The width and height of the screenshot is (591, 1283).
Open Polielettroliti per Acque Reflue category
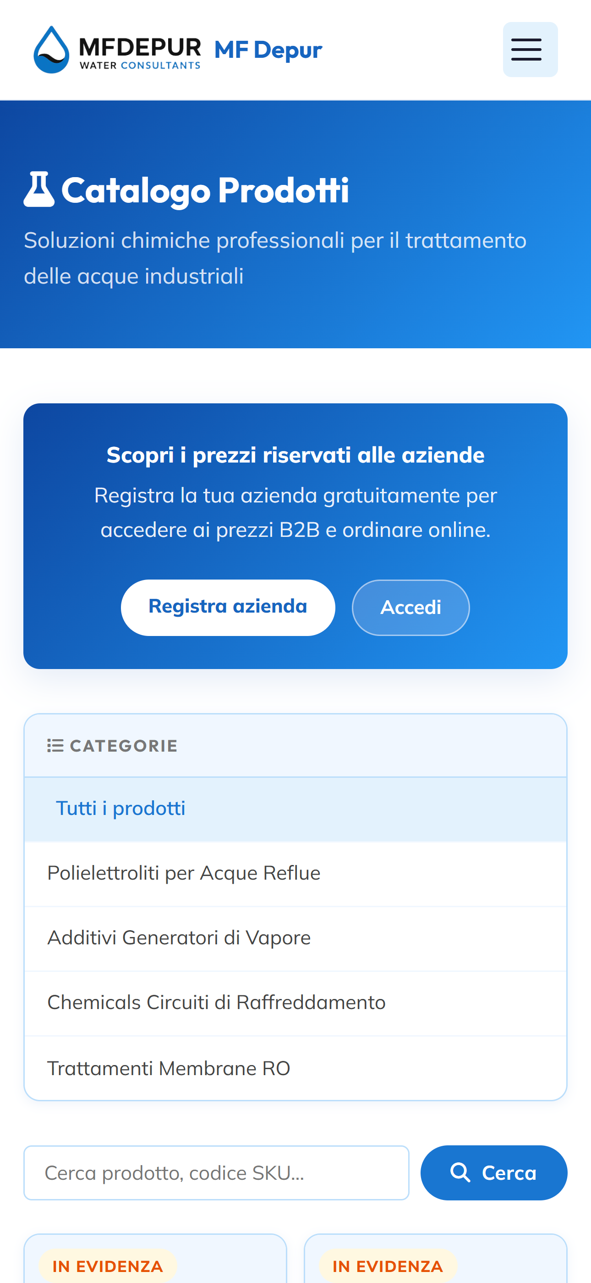click(184, 873)
